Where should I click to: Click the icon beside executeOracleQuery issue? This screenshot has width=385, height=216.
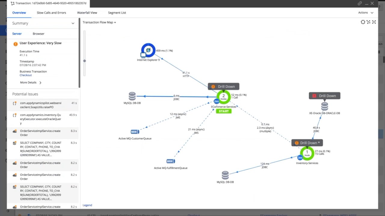click(x=14, y=115)
